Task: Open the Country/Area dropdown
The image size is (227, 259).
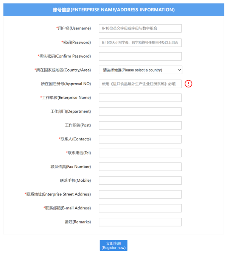Action: tap(140, 70)
